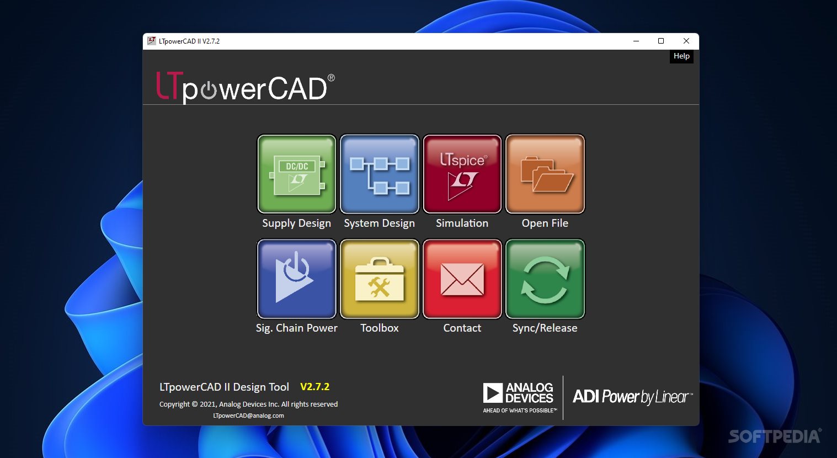Image resolution: width=837 pixels, height=458 pixels.
Task: Click the Toolbox label text
Action: point(379,328)
